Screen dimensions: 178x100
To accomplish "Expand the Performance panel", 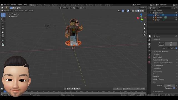I will pyautogui.click(x=158, y=71).
